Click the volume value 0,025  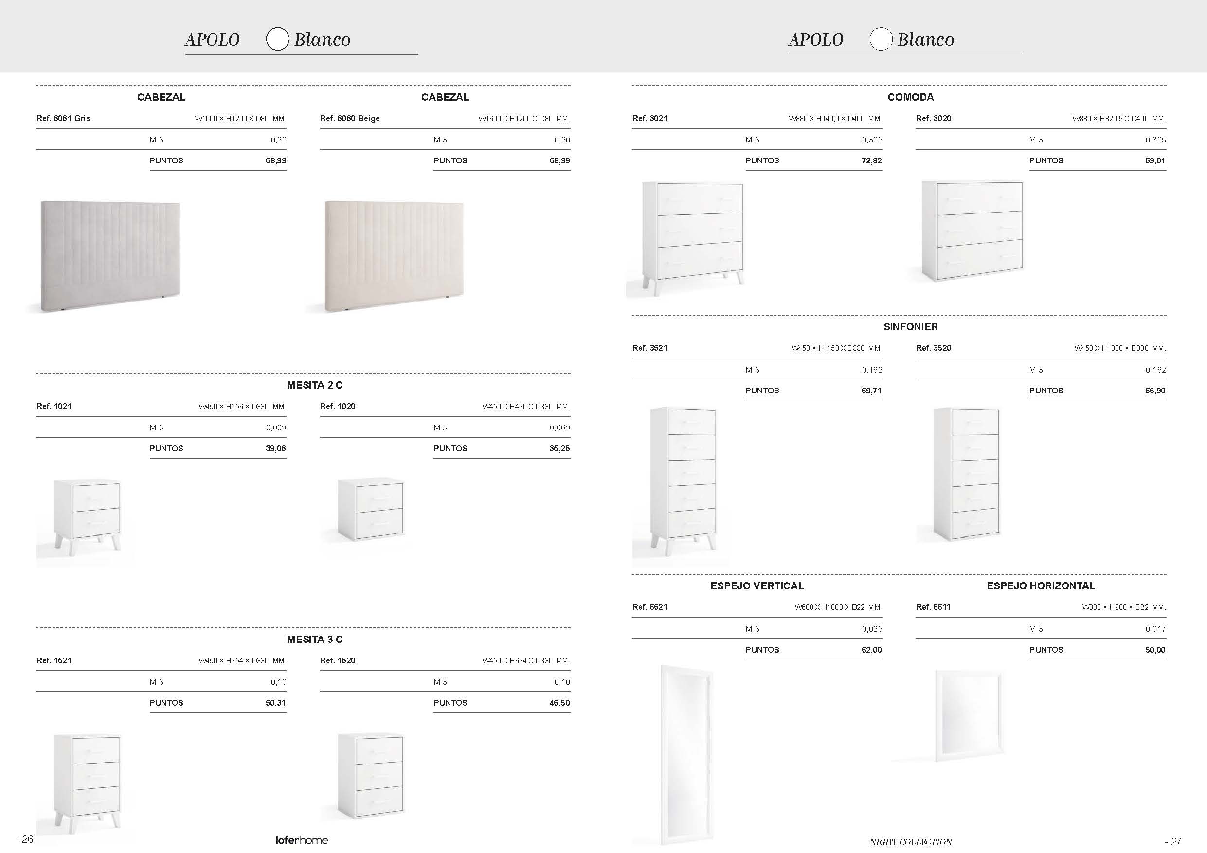[x=872, y=629]
